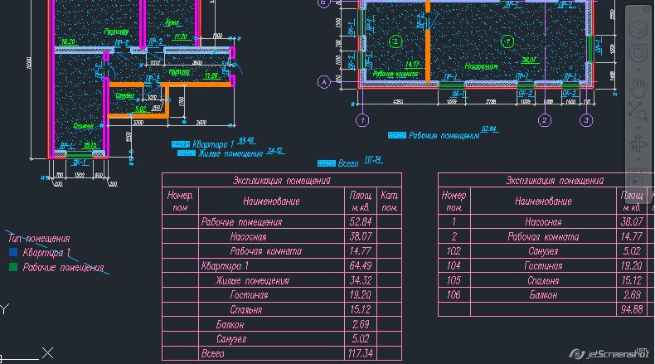Open the SteeringWheels navigation tool
655x364 pixels.
click(638, 54)
